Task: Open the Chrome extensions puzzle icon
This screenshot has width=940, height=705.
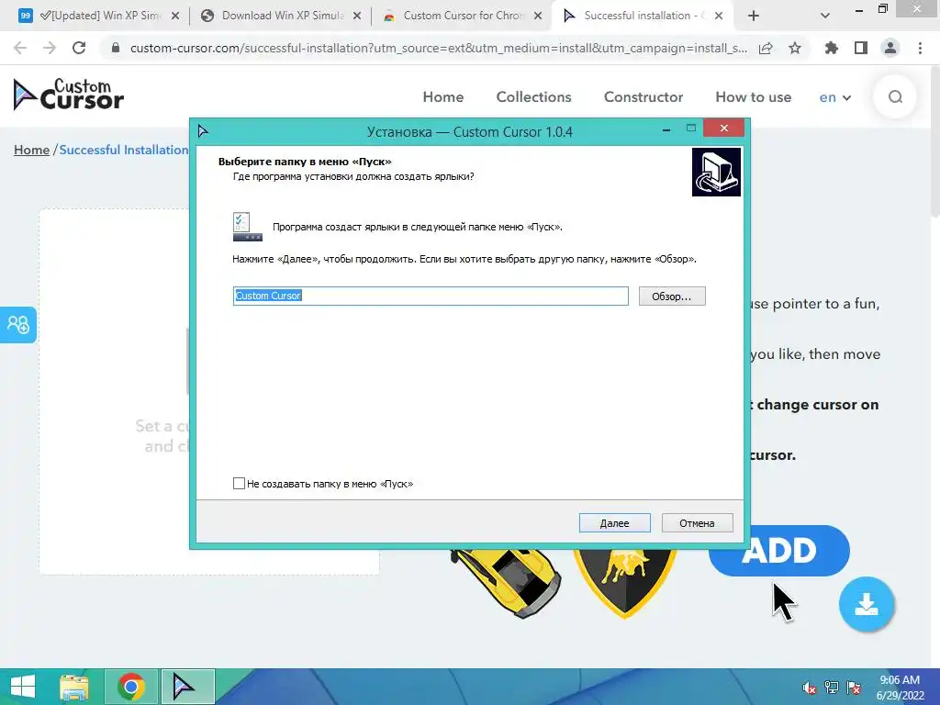Action: [x=831, y=48]
